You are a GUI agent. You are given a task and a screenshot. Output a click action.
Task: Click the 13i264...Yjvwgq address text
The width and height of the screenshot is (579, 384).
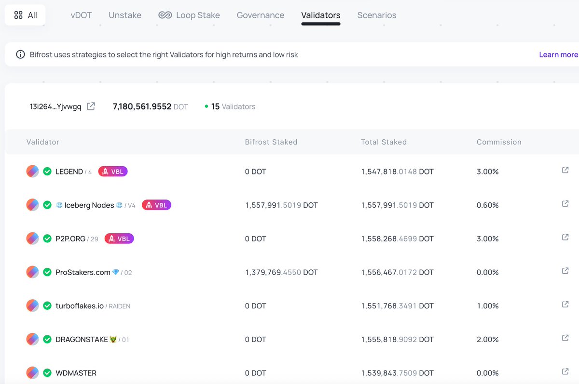coord(55,106)
